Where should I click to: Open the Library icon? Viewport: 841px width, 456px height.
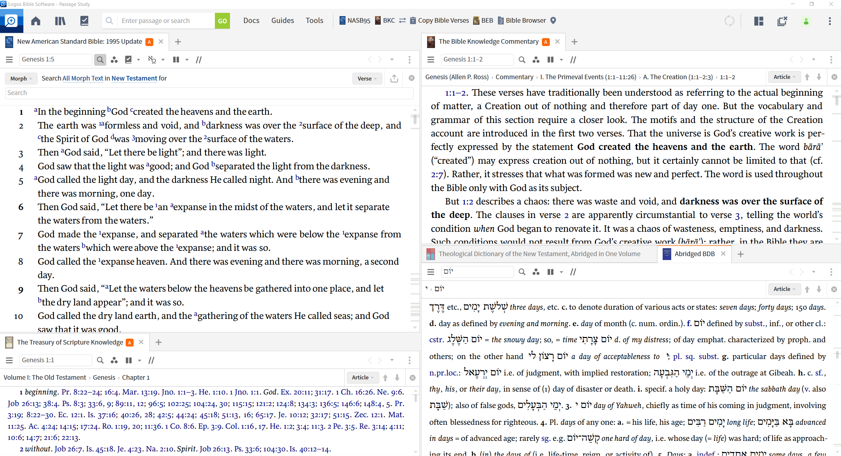60,21
